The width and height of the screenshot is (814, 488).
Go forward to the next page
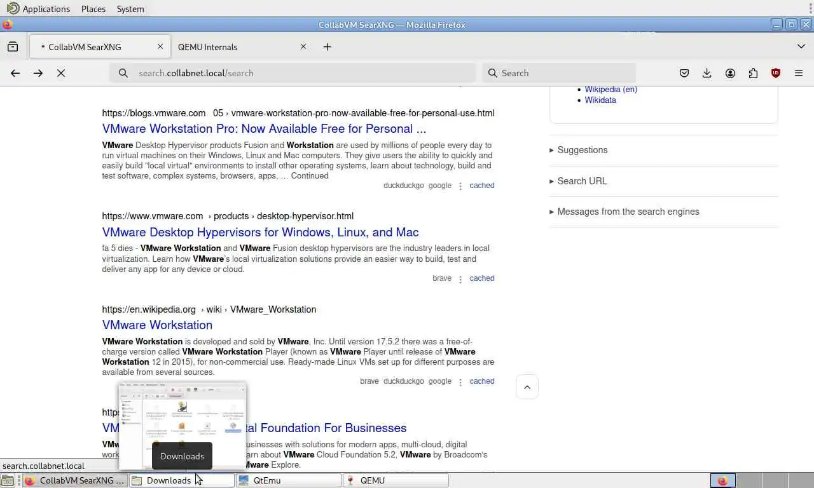(38, 73)
